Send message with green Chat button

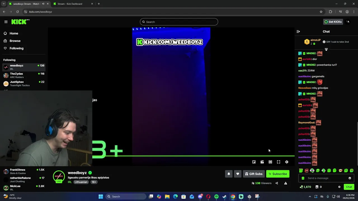[x=349, y=187]
